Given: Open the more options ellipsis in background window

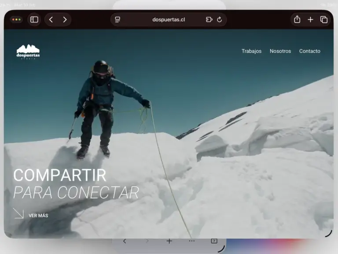Looking at the screenshot, I should (x=192, y=241).
